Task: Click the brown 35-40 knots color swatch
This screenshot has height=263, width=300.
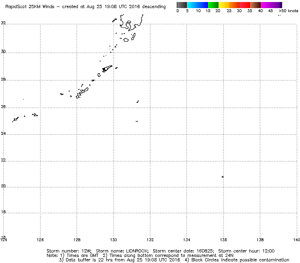Action: point(255,5)
